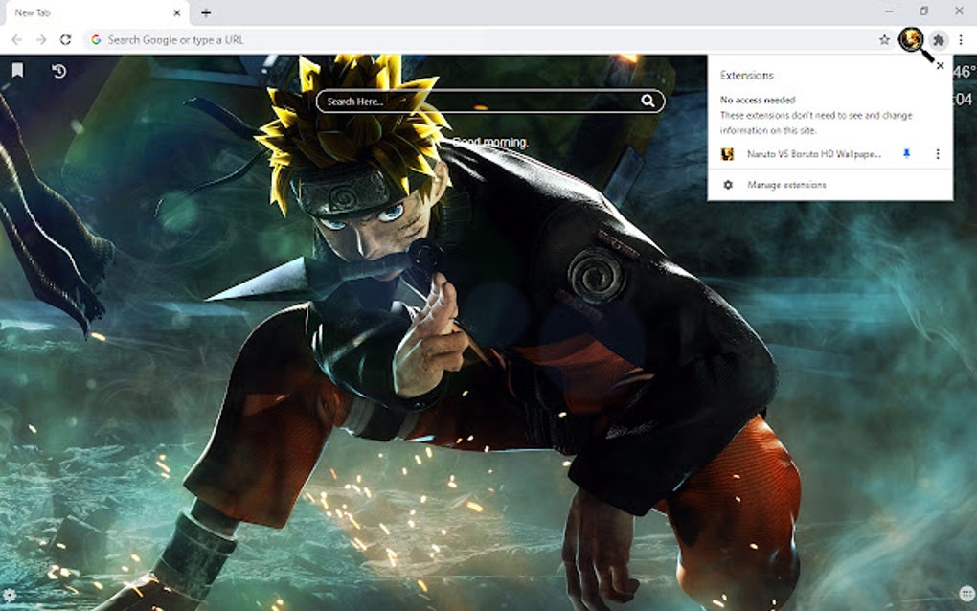Image resolution: width=977 pixels, height=611 pixels.
Task: Click the magnifier icon in Search Here box
Action: (648, 101)
